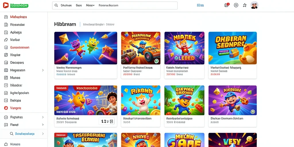Open the 'Aluoo' dropdown in search bar
The width and height of the screenshot is (294, 147).
tap(90, 5)
